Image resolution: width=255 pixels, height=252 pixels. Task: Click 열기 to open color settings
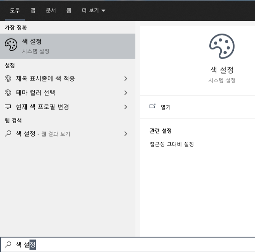pos(166,107)
